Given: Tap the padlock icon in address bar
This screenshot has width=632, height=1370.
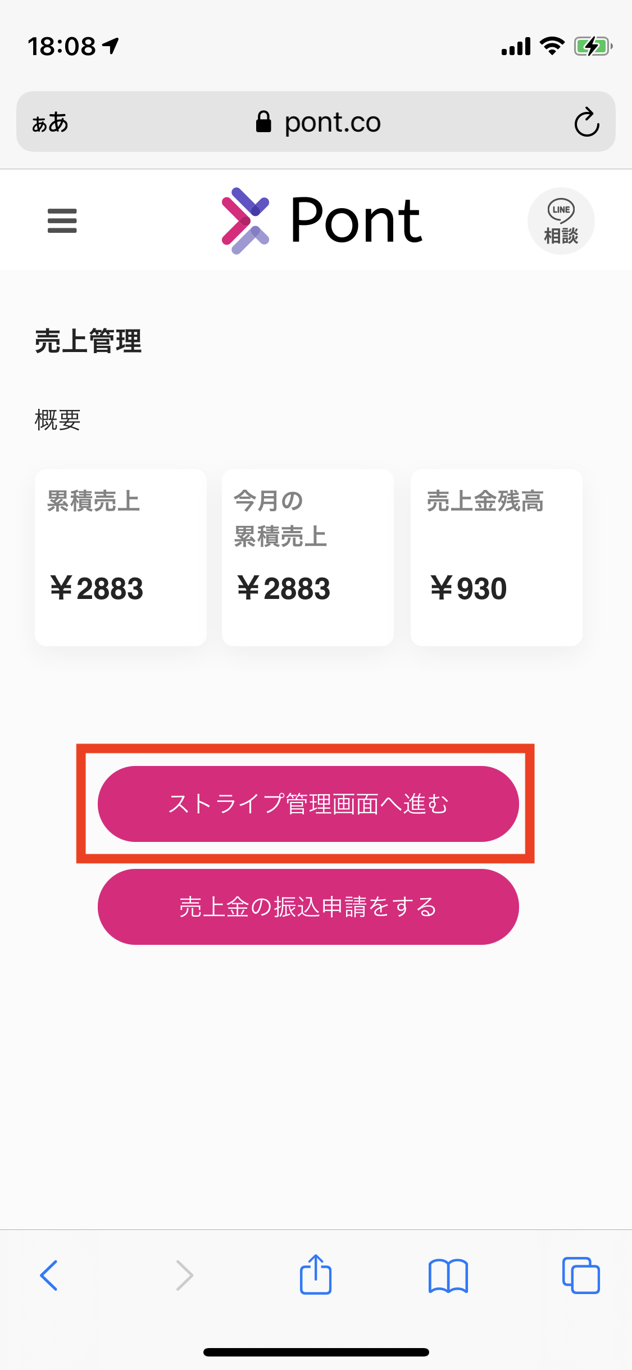Looking at the screenshot, I should point(263,121).
